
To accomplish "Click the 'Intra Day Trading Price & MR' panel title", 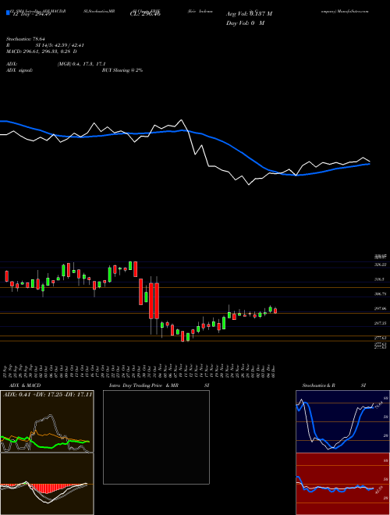I will click(144, 385).
